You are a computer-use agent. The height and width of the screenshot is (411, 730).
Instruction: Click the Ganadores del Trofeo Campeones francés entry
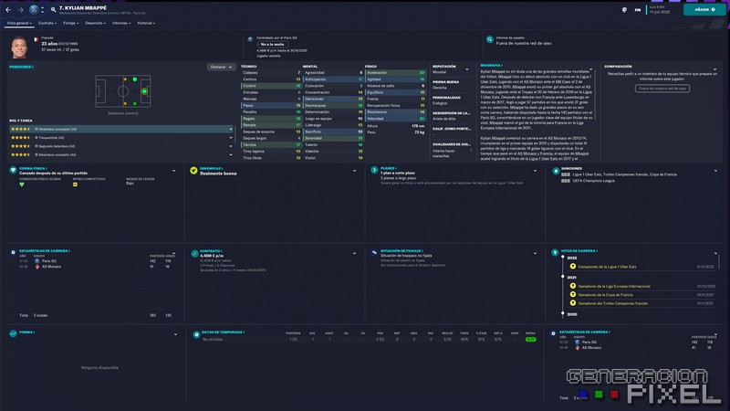pos(612,303)
